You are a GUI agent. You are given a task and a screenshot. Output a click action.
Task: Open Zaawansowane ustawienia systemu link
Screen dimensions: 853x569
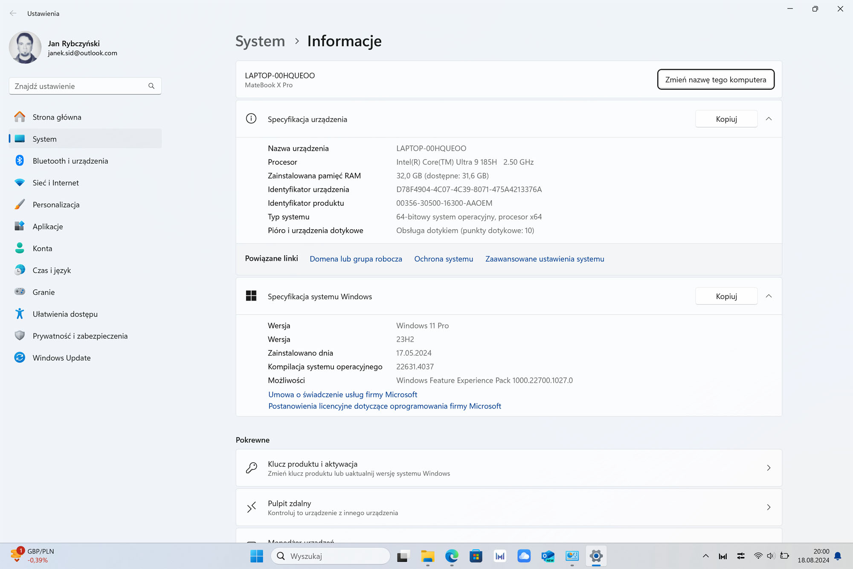[x=545, y=259]
